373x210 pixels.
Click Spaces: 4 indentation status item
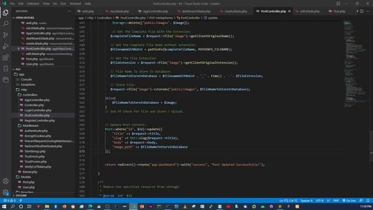click(307, 201)
